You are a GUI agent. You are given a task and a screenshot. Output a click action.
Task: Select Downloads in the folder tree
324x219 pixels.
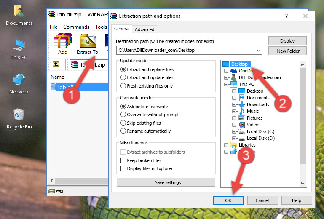pos(258,104)
